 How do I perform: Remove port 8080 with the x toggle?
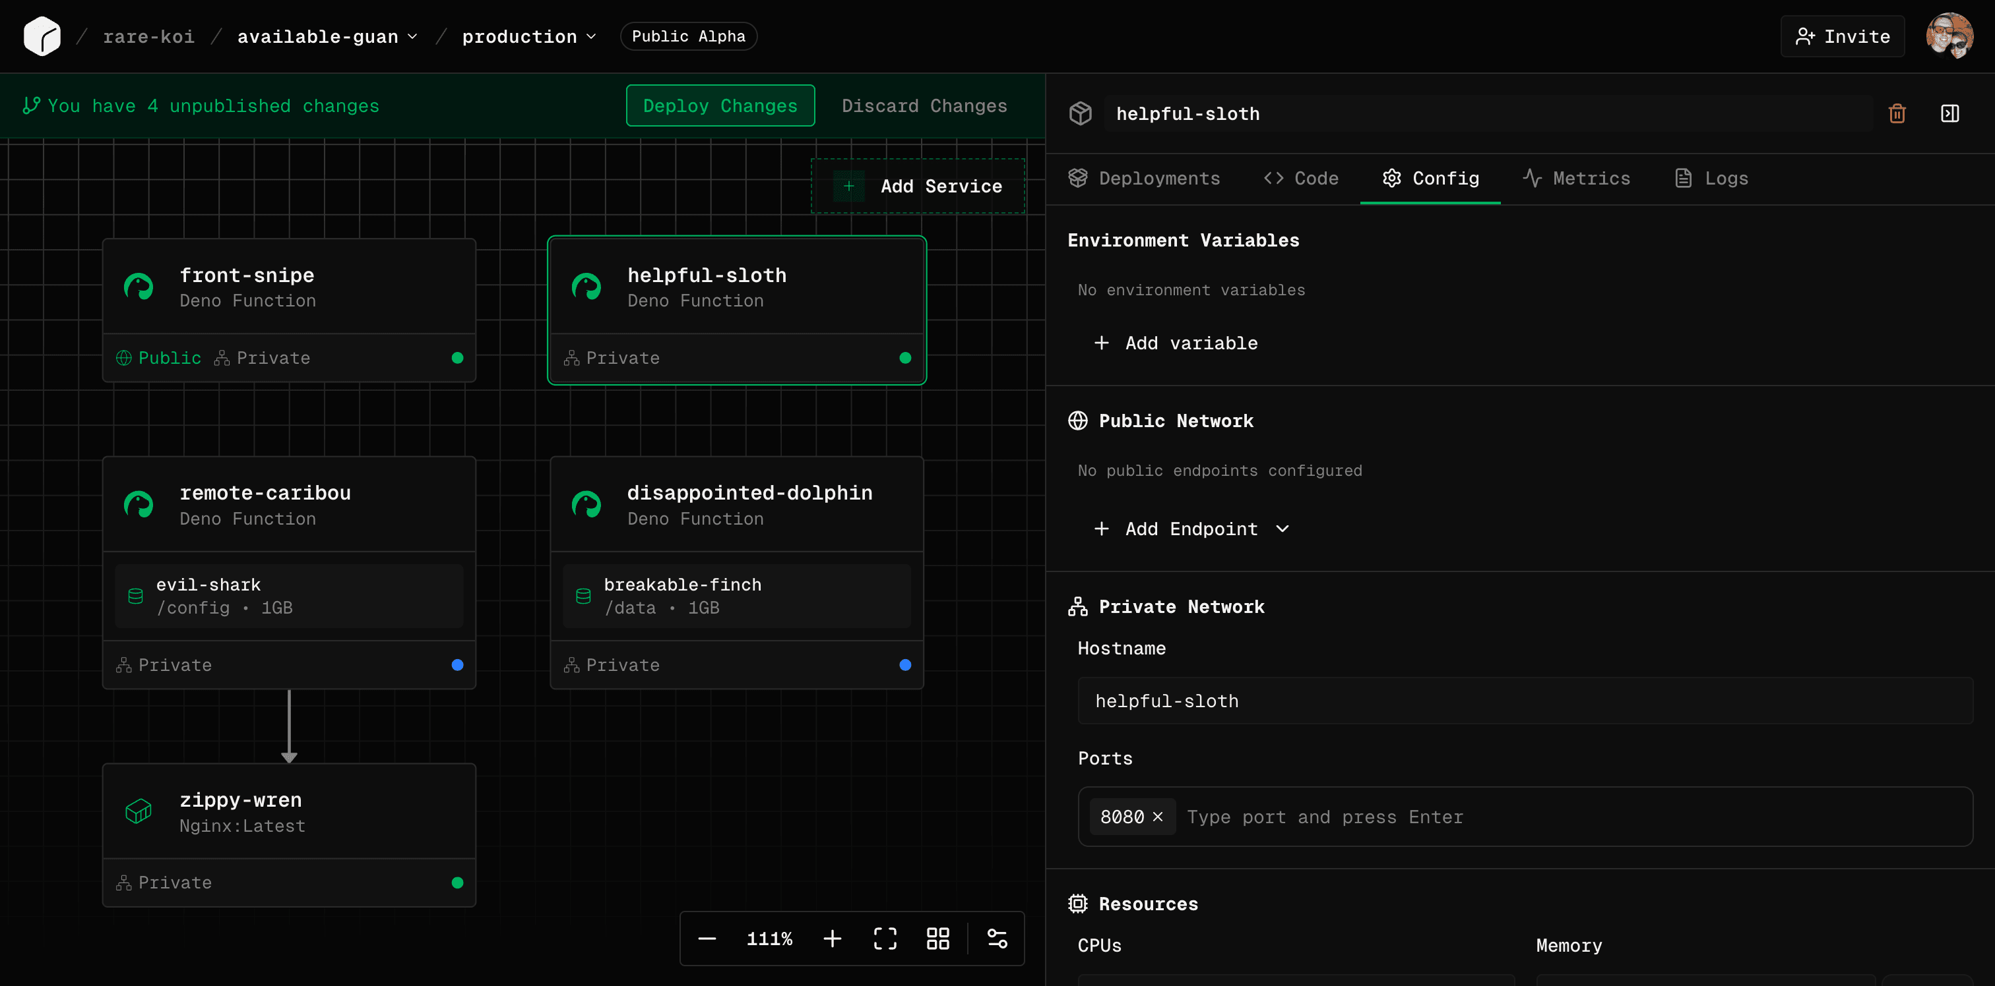(1158, 817)
